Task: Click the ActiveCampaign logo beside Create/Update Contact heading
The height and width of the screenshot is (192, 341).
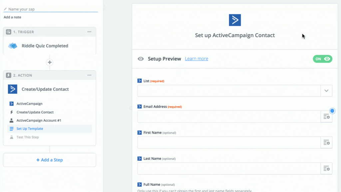Action: tap(13, 89)
